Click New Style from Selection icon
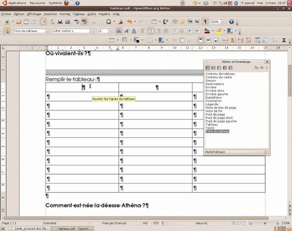The image size is (292, 231). (262, 68)
